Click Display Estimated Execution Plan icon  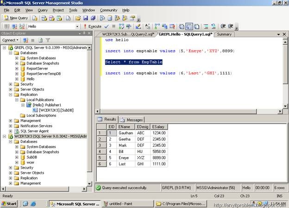pos(121,26)
